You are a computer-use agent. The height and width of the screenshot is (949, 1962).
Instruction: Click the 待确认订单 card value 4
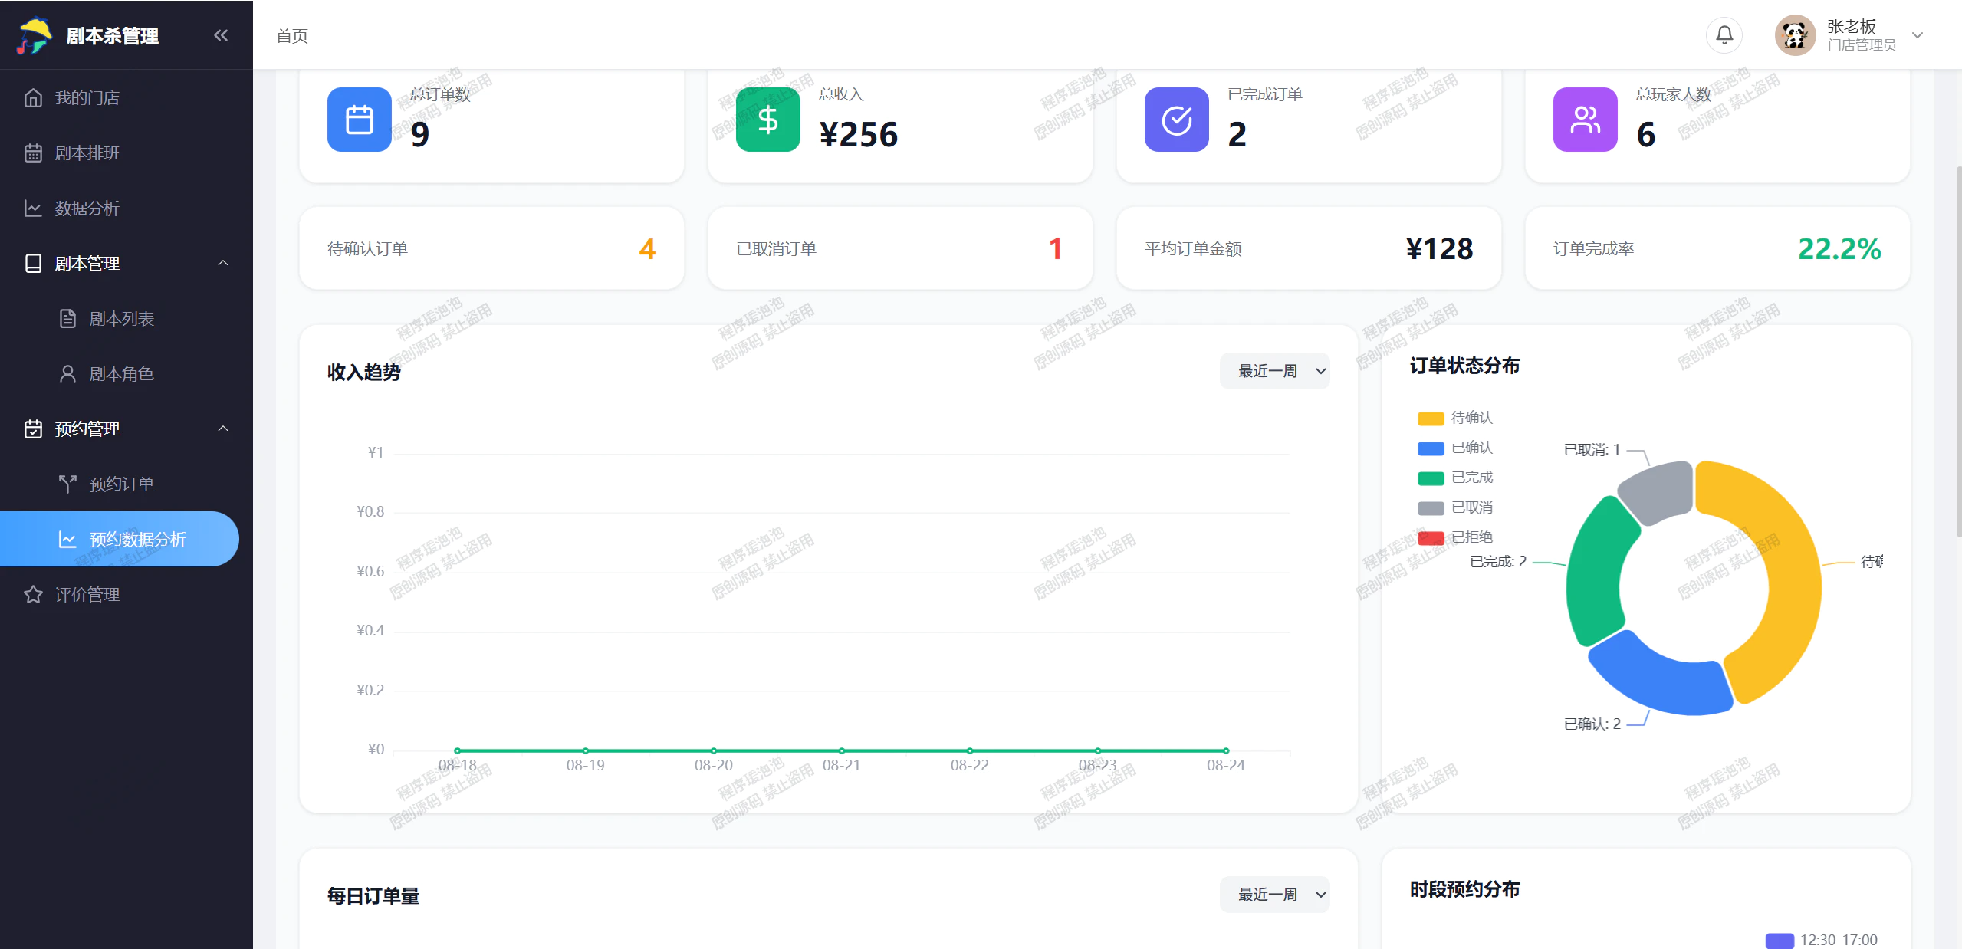tap(647, 248)
